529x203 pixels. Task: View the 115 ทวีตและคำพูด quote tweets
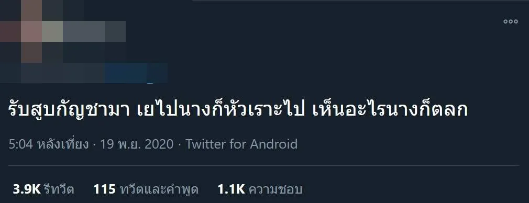pyautogui.click(x=146, y=189)
